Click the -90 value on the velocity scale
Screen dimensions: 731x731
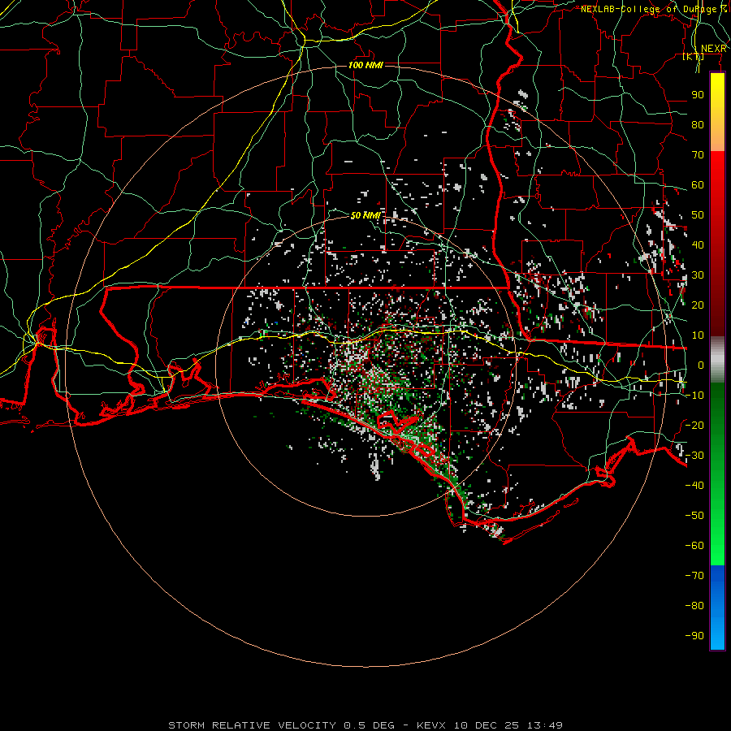pyautogui.click(x=694, y=636)
